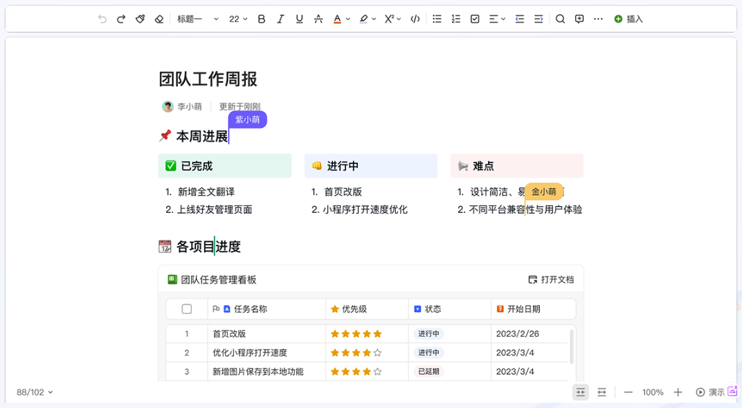The height and width of the screenshot is (408, 742).
Task: Expand the 88/102 word count dropdown
Action: tap(35, 392)
